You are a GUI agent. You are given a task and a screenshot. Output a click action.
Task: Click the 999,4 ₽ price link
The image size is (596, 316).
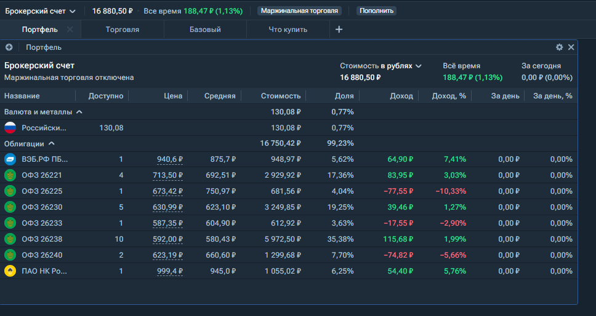coord(170,271)
